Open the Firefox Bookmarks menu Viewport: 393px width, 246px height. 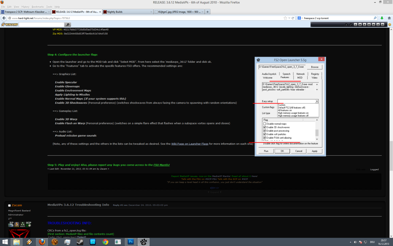(x=38, y=6)
